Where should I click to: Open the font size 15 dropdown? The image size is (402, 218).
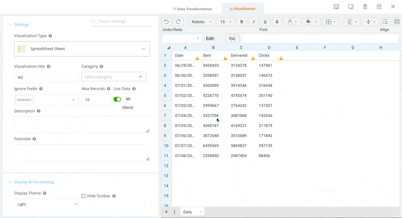pyautogui.click(x=226, y=22)
